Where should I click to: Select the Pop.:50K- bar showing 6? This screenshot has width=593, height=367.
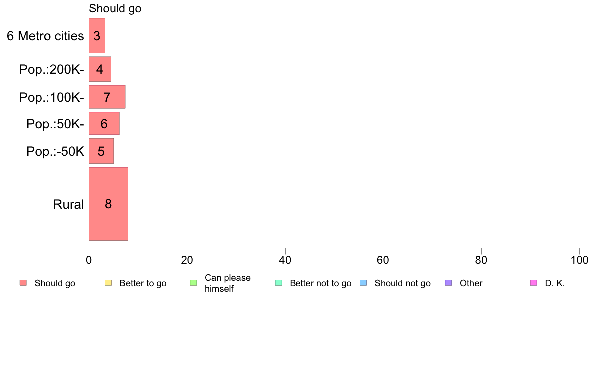(104, 123)
